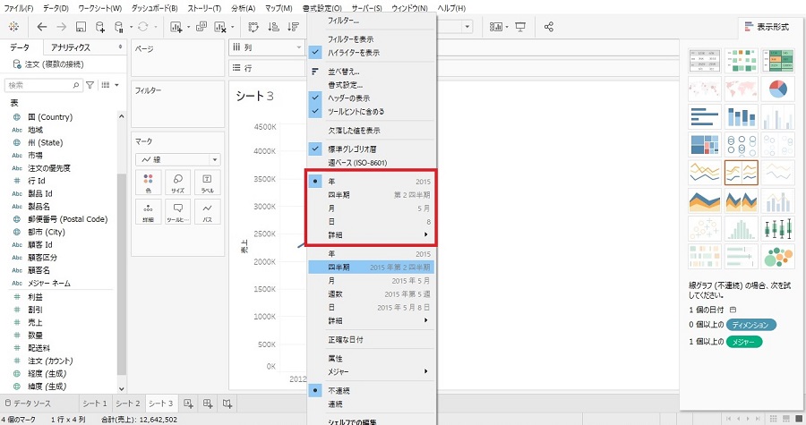The image size is (806, 425).
Task: Open the mark type dropdown showing 線
Action: (177, 159)
